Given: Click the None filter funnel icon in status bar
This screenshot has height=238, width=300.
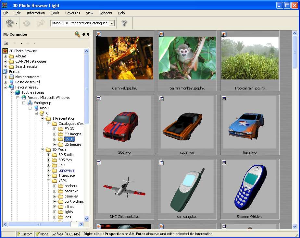Looking at the screenshot, I should [x=37, y=234].
